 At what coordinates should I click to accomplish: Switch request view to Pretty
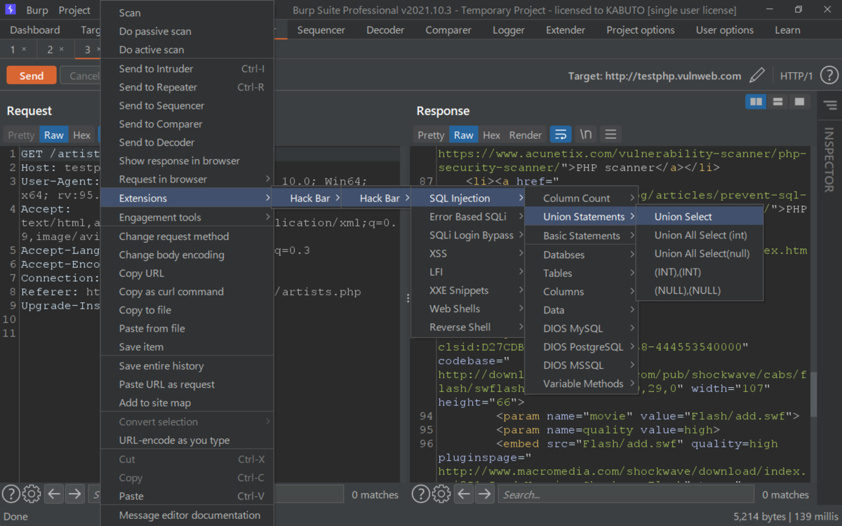(x=21, y=135)
